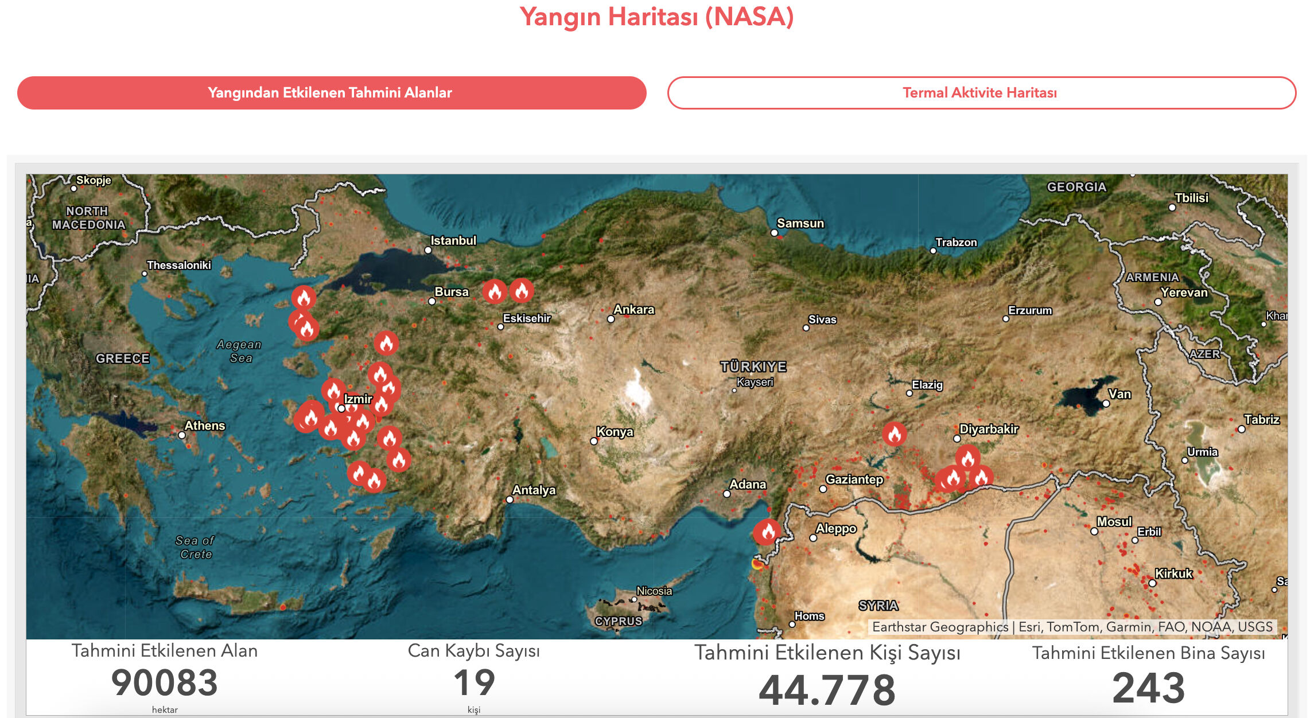The height and width of the screenshot is (718, 1314).
Task: Select the Yangından Etkilenen Tahmini Alanlar tab
Action: pyautogui.click(x=331, y=92)
